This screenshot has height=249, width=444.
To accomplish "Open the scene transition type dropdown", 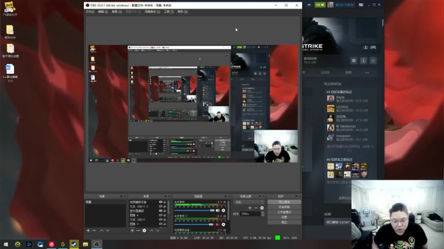I will (x=249, y=202).
